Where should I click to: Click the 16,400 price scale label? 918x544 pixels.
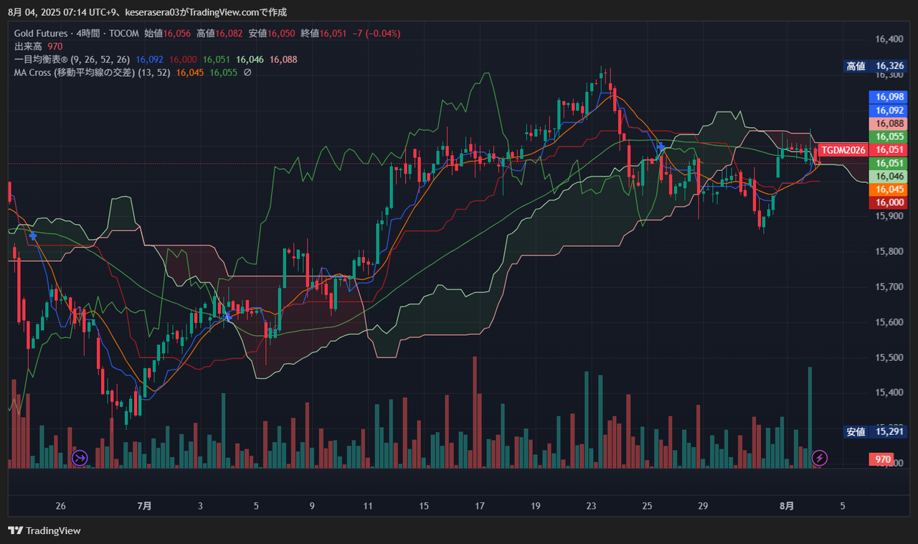[889, 39]
